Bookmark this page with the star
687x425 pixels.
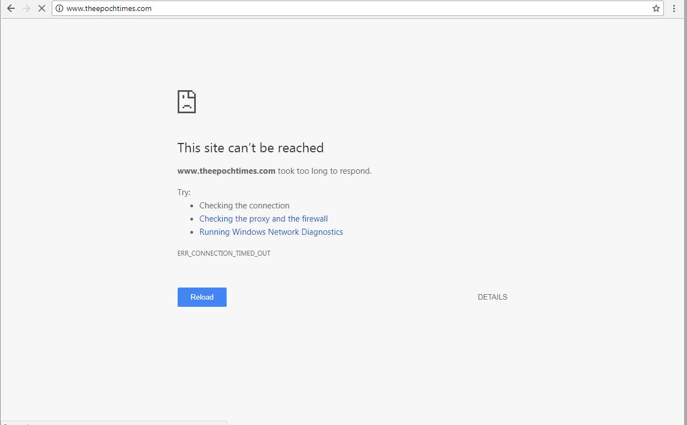656,8
